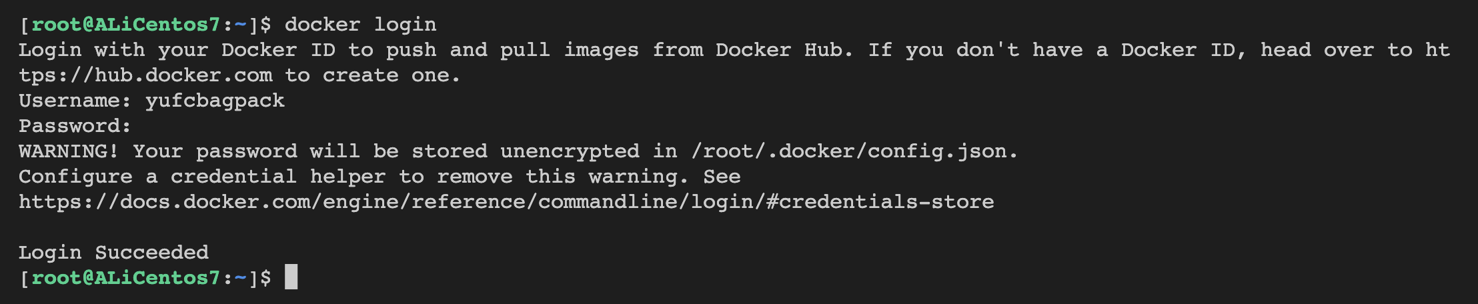The height and width of the screenshot is (304, 1478).
Task: Click root@ALiCentos7 in the last prompt
Action: tap(125, 278)
